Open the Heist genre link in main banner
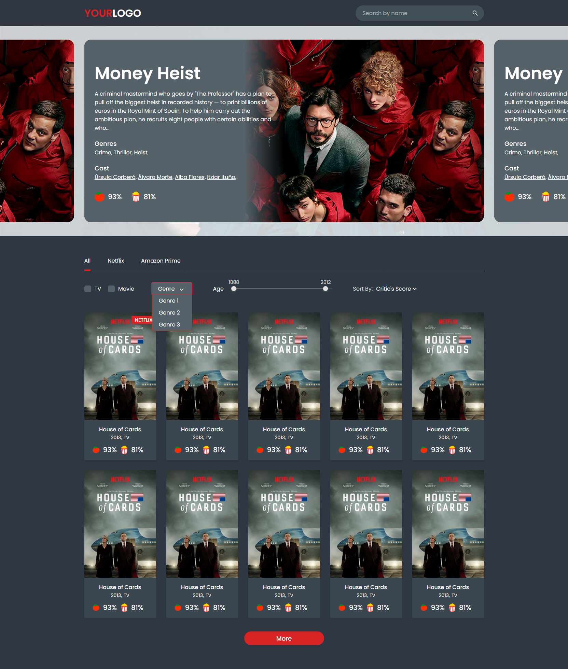The image size is (568, 669). click(x=141, y=152)
